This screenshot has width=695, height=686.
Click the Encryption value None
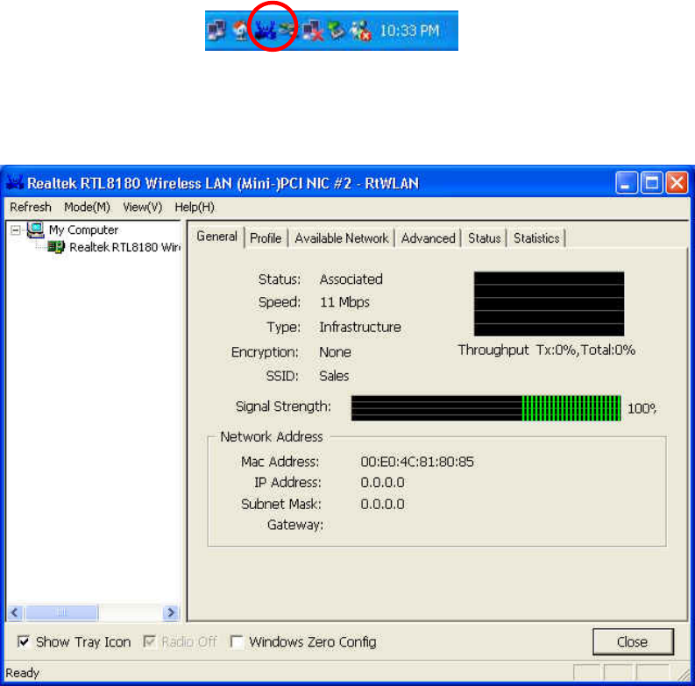(335, 352)
